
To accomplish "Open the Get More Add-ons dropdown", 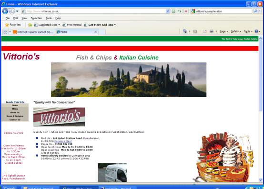I will [x=100, y=25].
